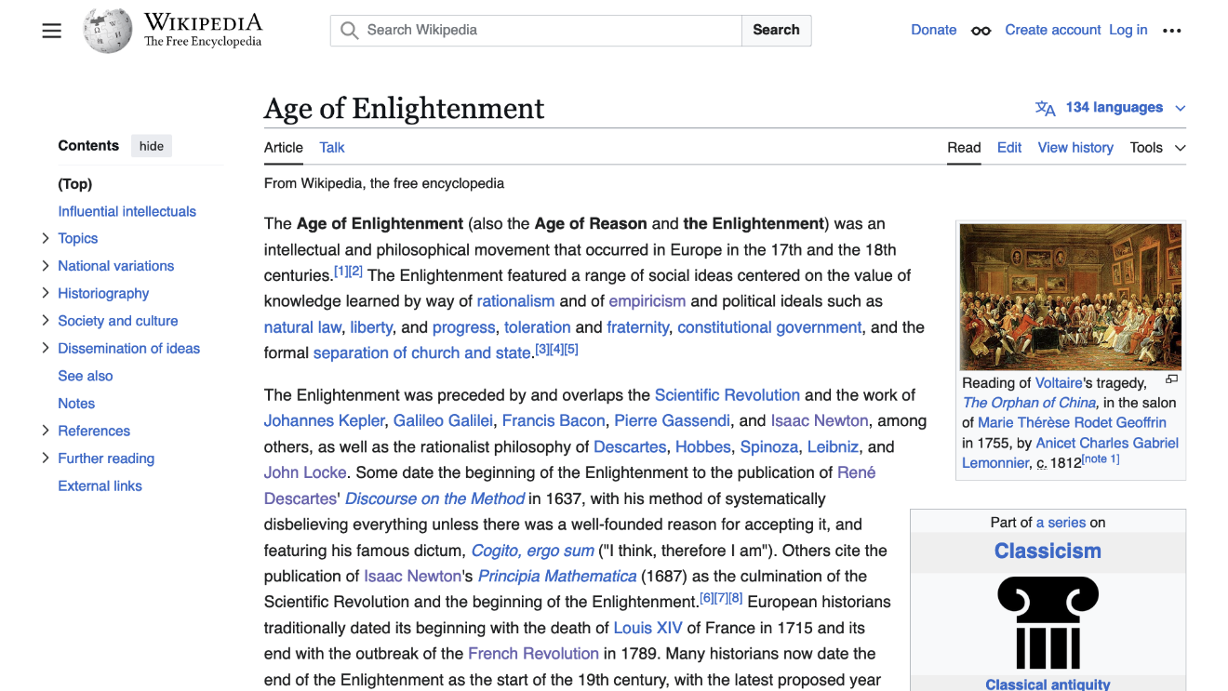Open separation of church and state link

(x=422, y=353)
